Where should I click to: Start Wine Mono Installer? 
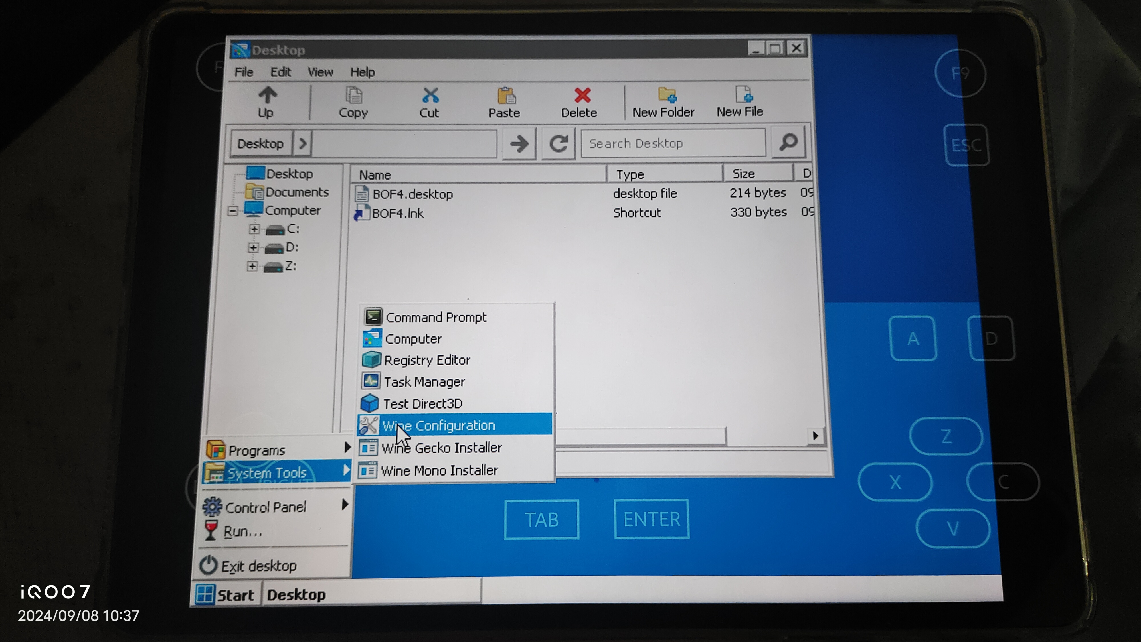point(454,470)
